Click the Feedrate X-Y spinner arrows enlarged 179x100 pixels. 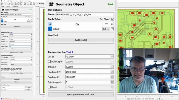(112, 72)
